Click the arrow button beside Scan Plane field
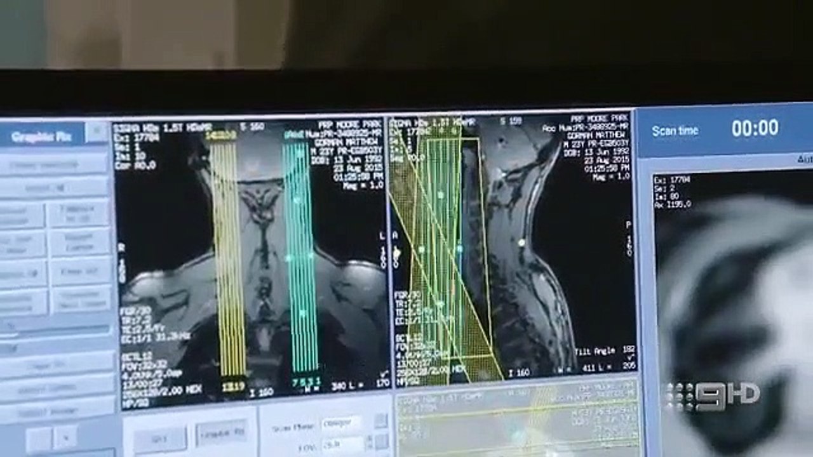This screenshot has width=813, height=457. [380, 421]
